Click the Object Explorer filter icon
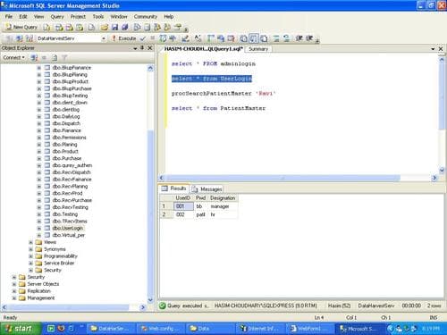The image size is (447, 335). coord(64,57)
